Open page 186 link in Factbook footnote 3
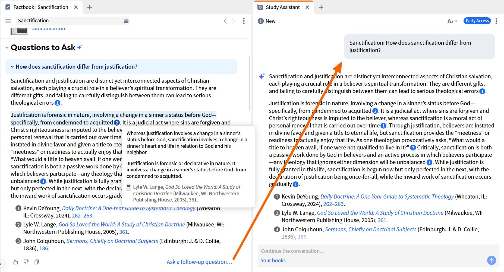Viewport: 504px width, 272px height. tap(43, 248)
